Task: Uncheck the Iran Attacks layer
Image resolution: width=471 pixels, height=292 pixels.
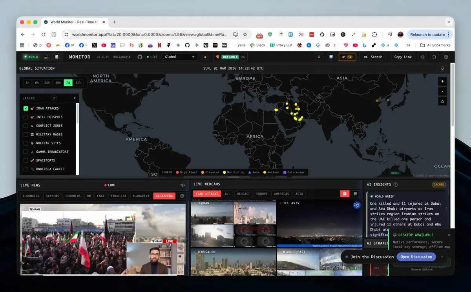Action: point(26,108)
